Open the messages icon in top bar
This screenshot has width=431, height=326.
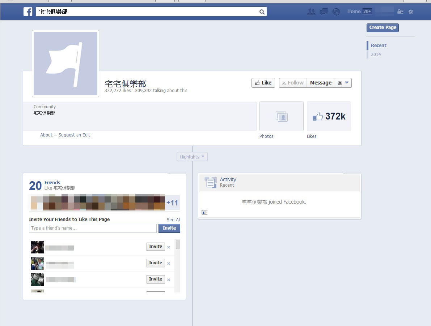click(x=324, y=12)
